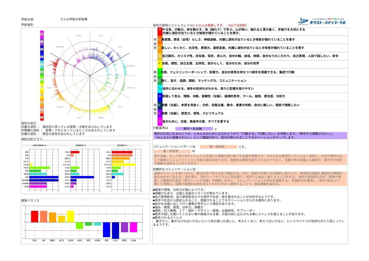Click the Co color cell in meaning table

click(160, 40)
